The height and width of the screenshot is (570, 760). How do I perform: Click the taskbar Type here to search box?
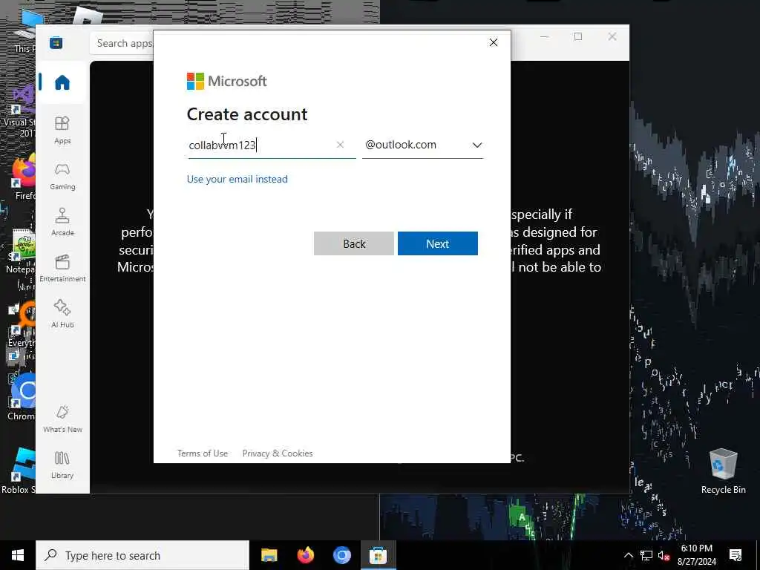pyautogui.click(x=142, y=555)
